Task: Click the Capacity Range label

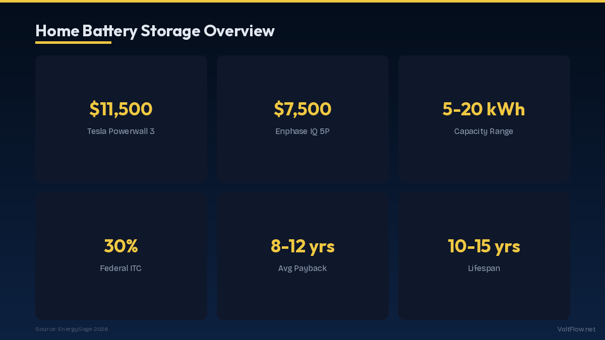Action: coord(483,131)
